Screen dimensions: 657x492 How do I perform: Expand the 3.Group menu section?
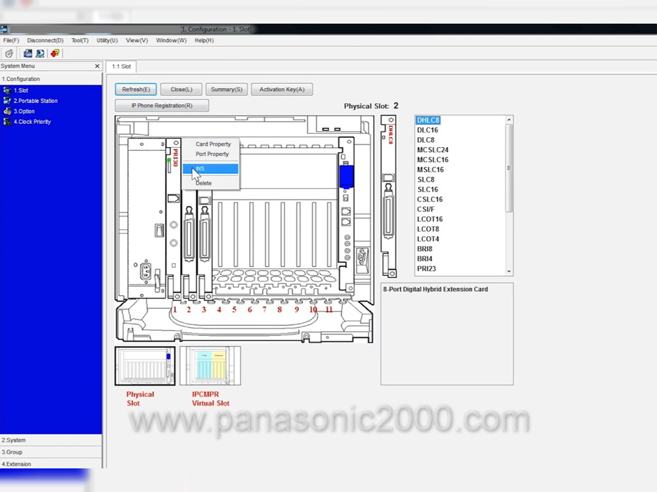(51, 452)
